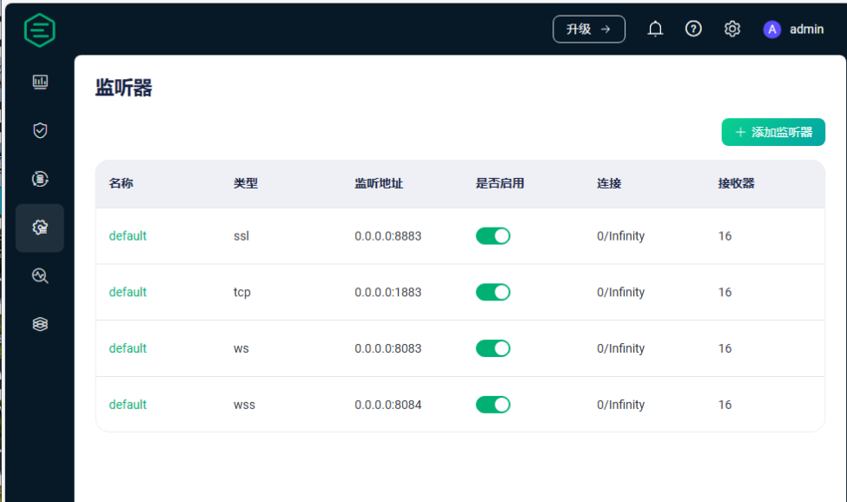847x502 pixels.
Task: Click the tcp type cell
Action: click(242, 292)
